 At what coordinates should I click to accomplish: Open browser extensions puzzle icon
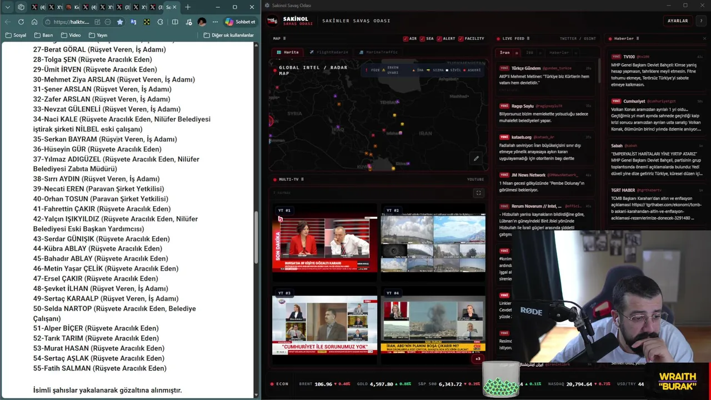(161, 22)
